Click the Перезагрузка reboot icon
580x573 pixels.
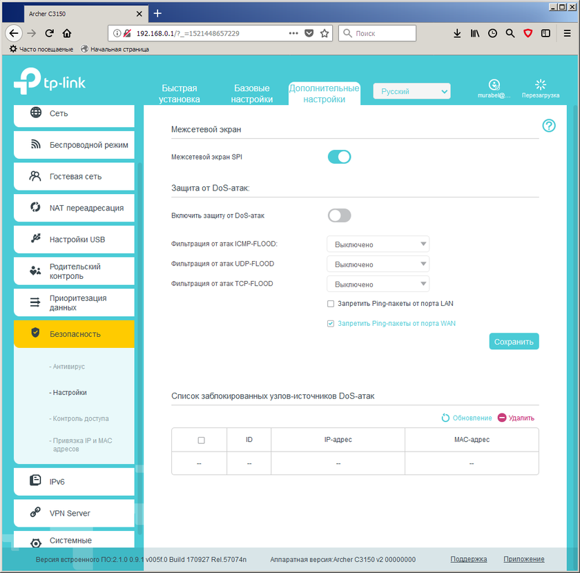pos(540,84)
